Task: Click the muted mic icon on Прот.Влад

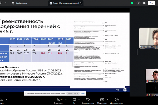Action: [x=147, y=95]
